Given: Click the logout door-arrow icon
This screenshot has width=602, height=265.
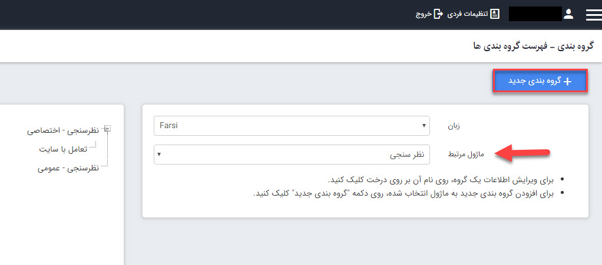Looking at the screenshot, I should (x=438, y=14).
